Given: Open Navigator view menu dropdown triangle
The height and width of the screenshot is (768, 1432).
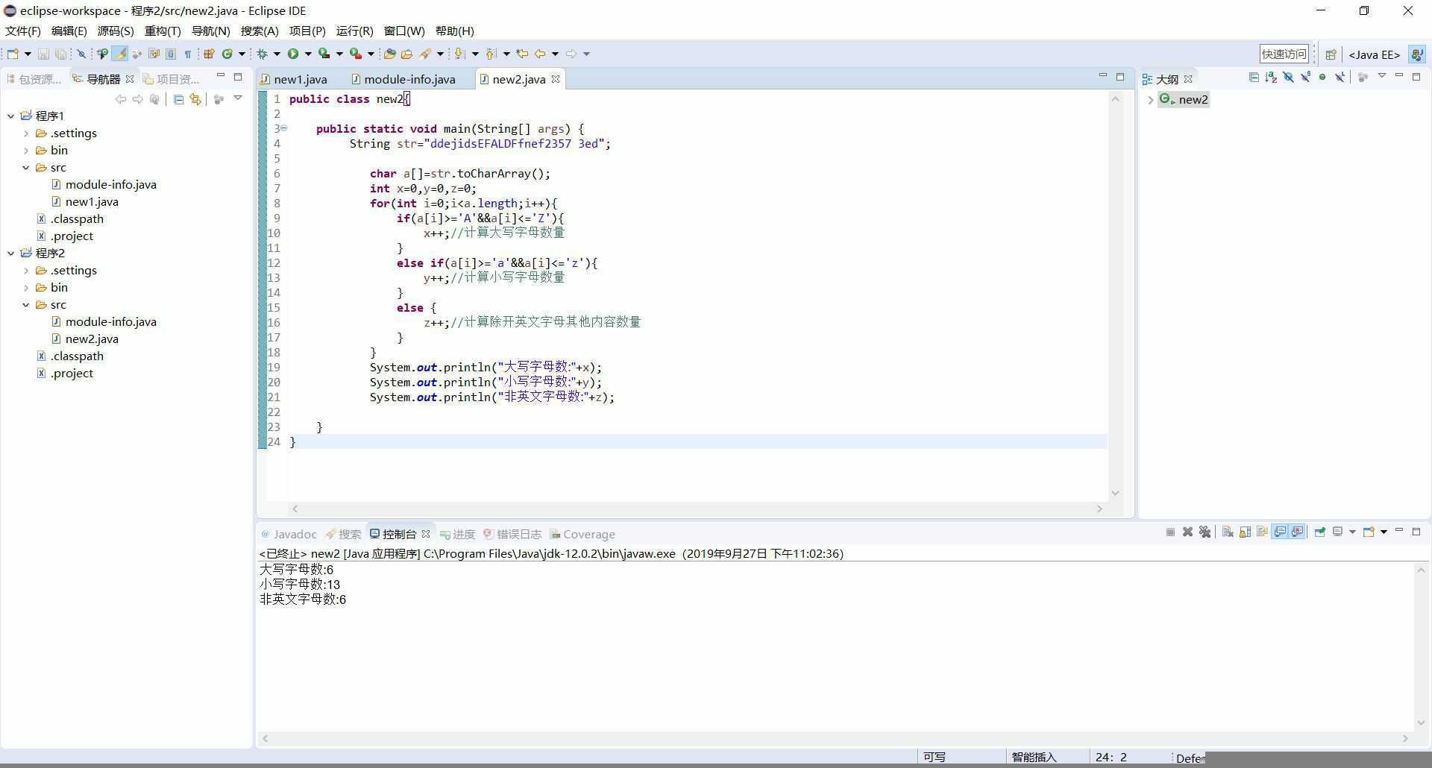Looking at the screenshot, I should 238,98.
